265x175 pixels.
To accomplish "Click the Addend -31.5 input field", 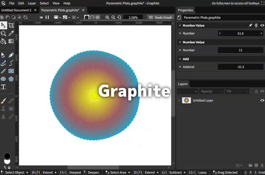I will [240, 67].
